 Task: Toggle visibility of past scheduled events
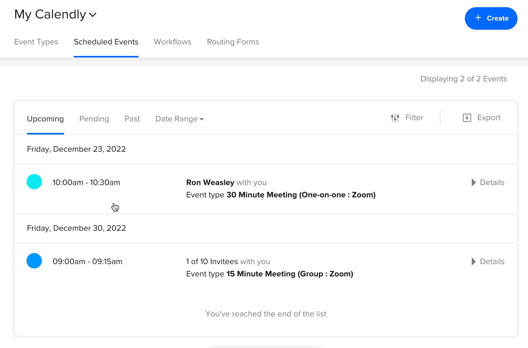click(132, 119)
